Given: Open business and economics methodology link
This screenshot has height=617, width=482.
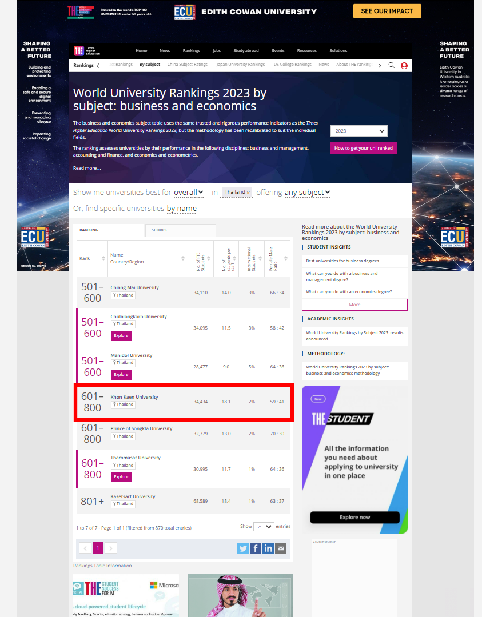Looking at the screenshot, I should coord(348,370).
